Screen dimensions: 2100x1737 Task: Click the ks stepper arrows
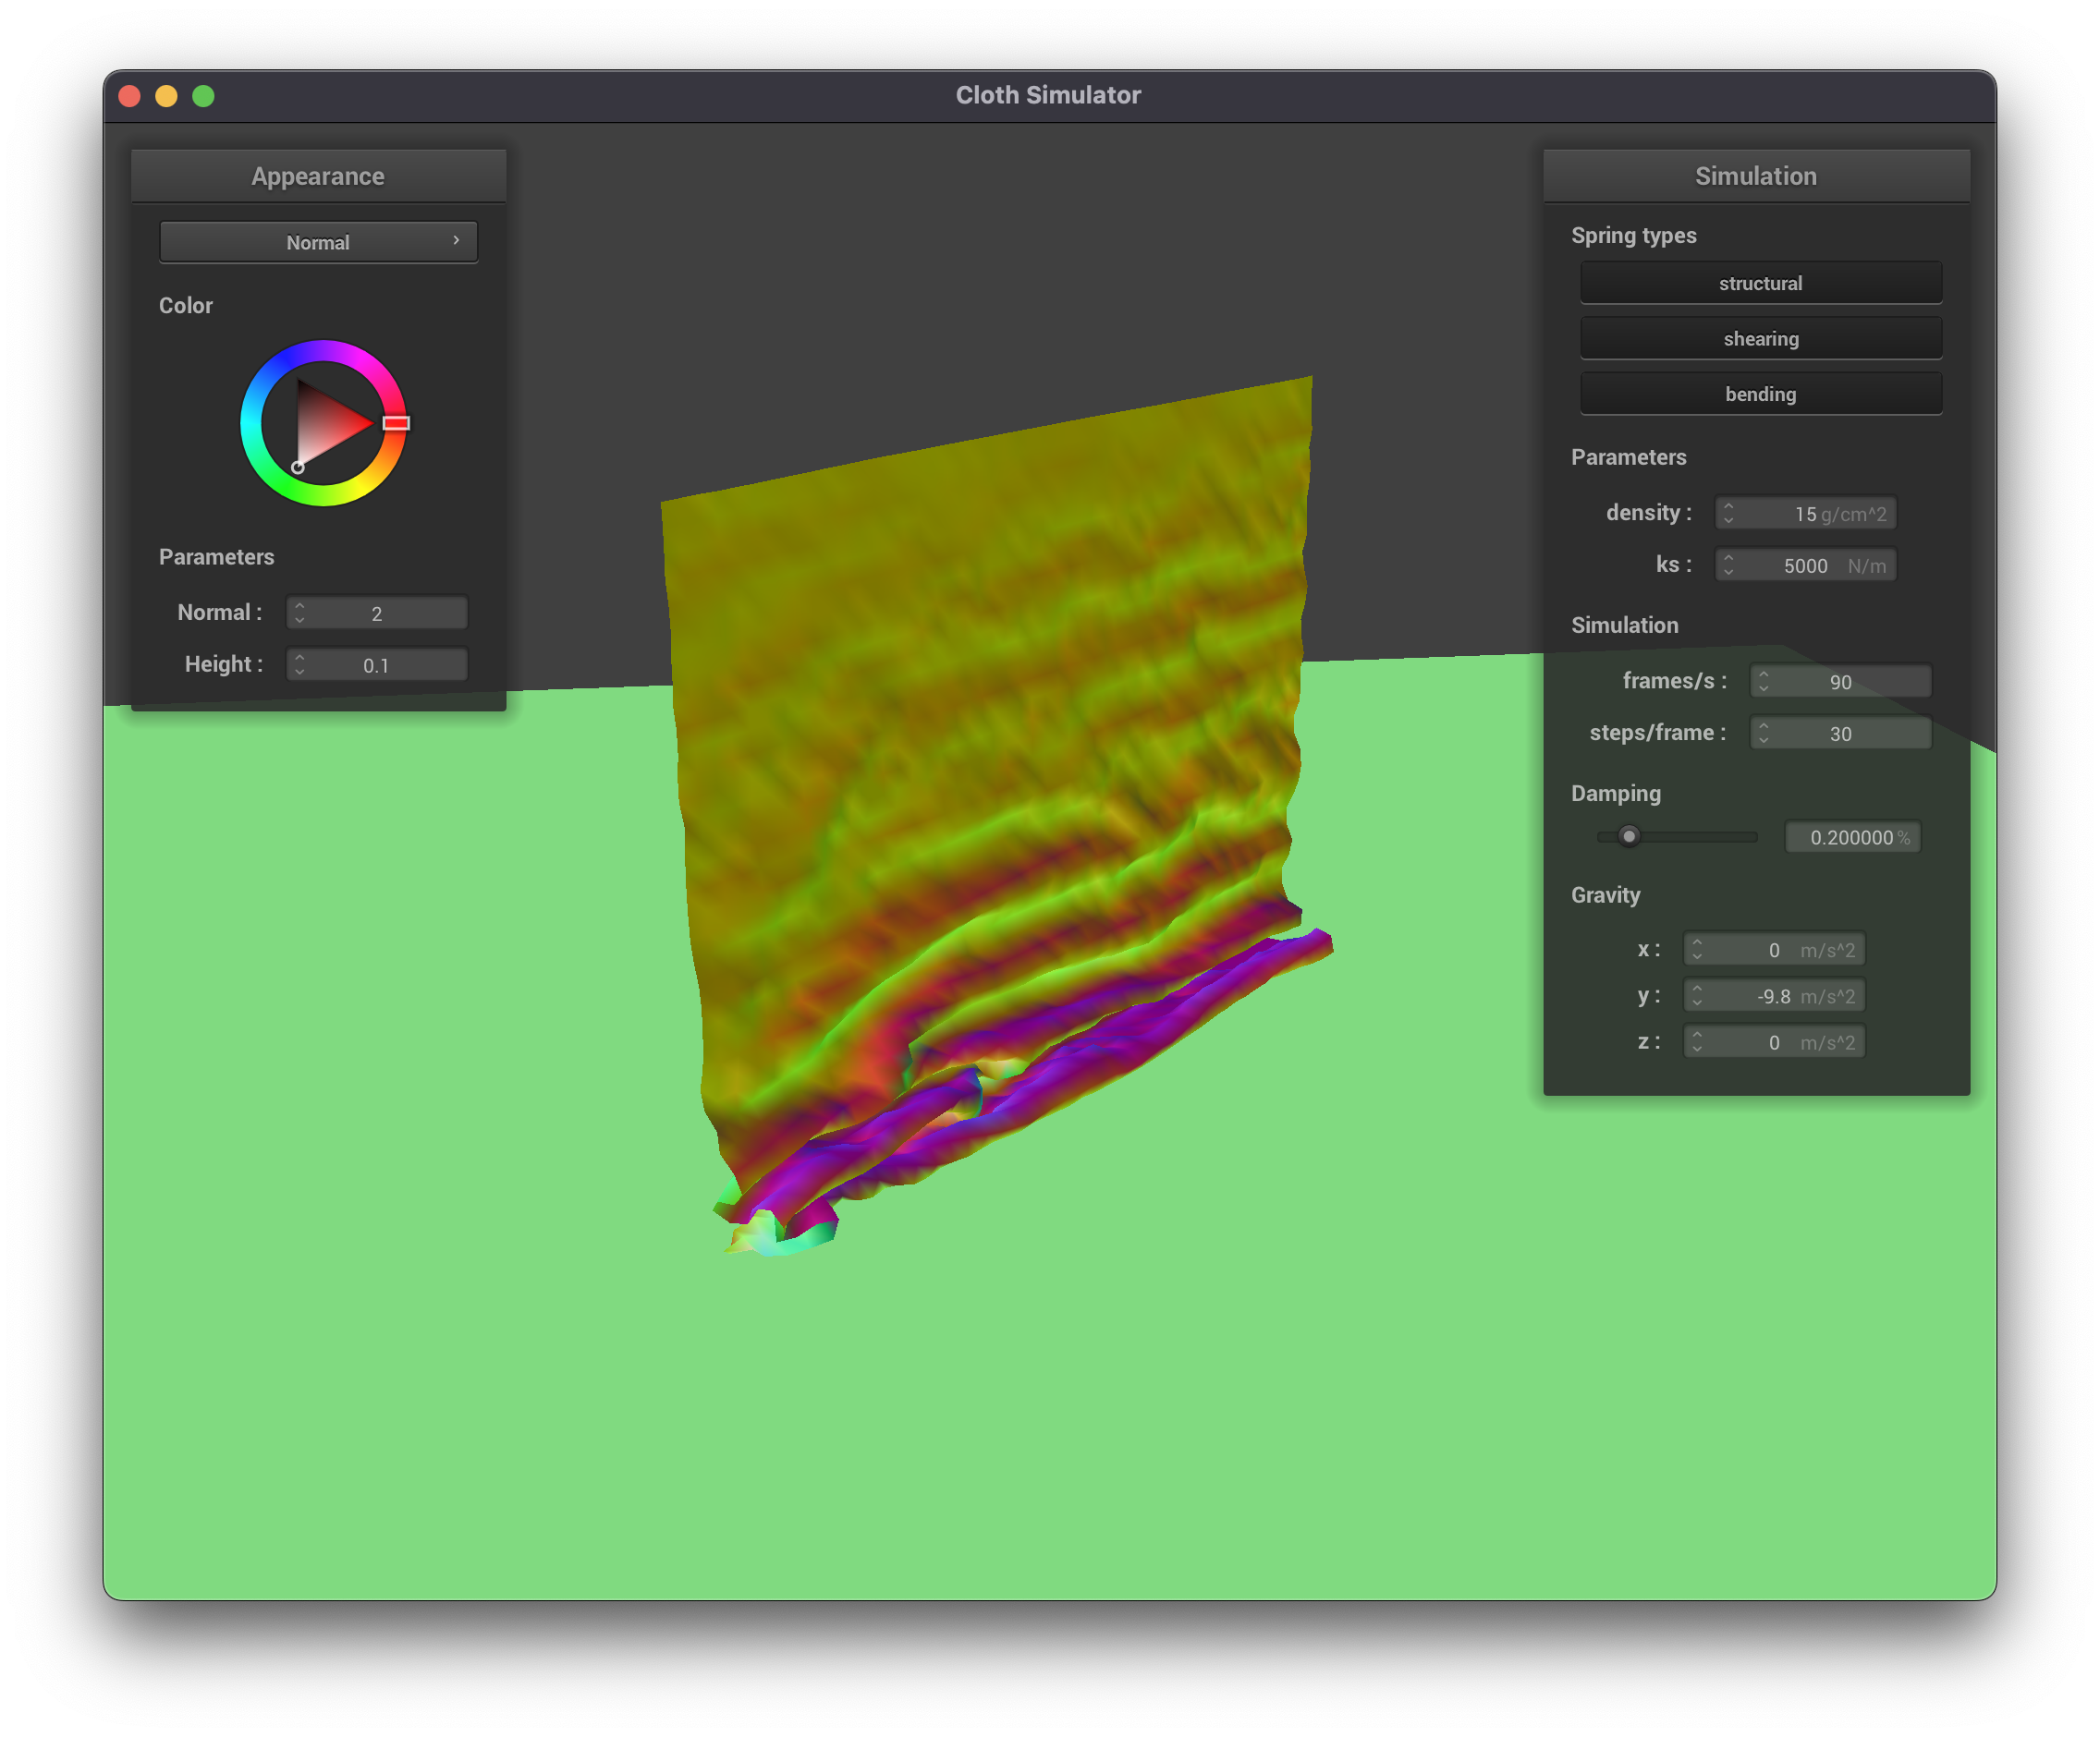pos(1728,565)
